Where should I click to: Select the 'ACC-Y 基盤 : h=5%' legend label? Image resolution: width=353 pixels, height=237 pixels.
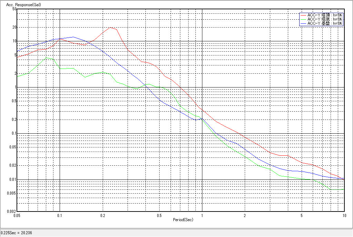point(324,23)
